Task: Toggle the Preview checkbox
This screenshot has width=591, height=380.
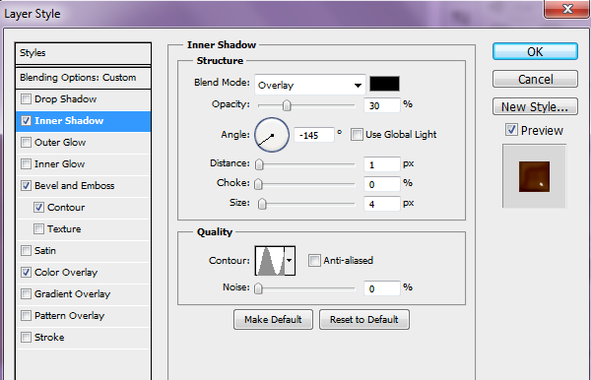Action: pos(511,130)
